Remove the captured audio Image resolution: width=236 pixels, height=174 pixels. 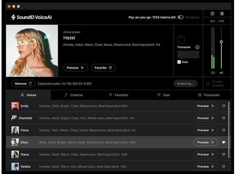(x=23, y=84)
